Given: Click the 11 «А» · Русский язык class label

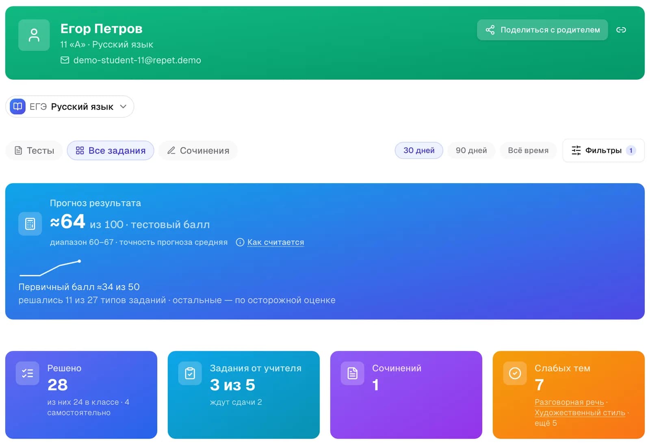Looking at the screenshot, I should point(107,44).
